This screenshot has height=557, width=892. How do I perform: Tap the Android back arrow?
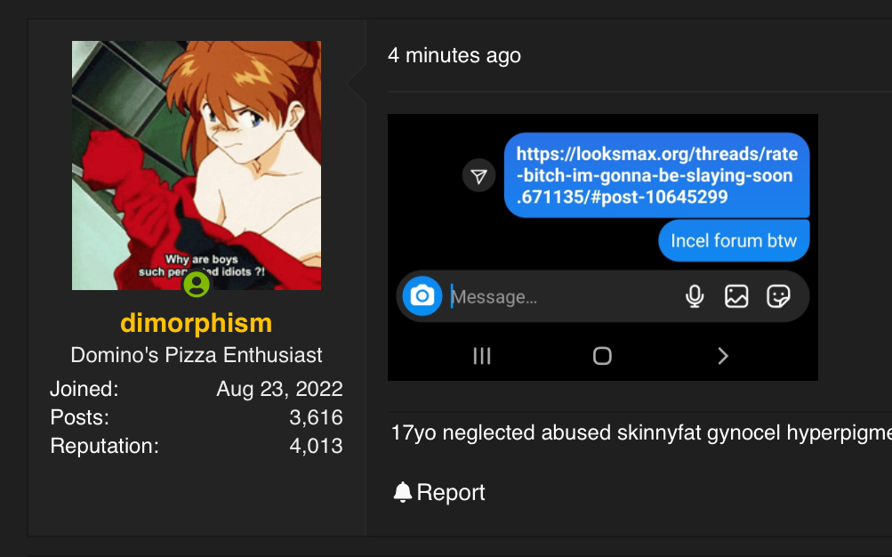pyautogui.click(x=722, y=356)
